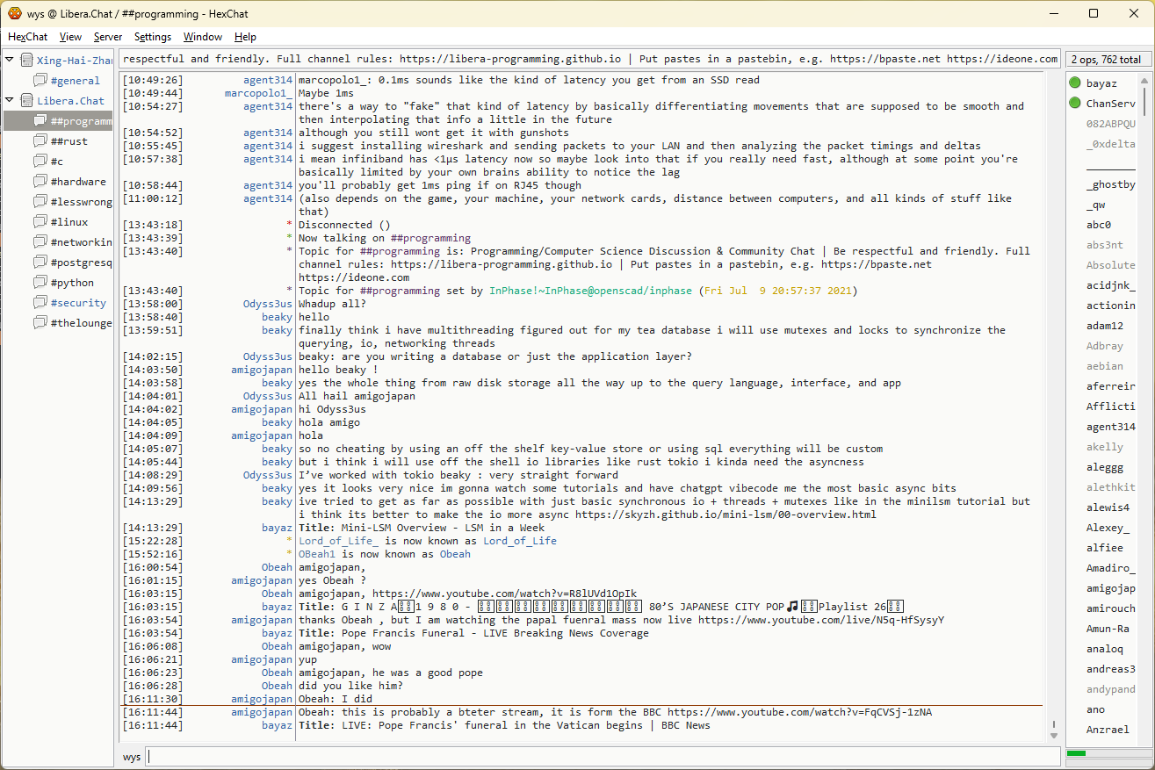Click the Libera.Chat server icon in tree
The height and width of the screenshot is (770, 1155).
[27, 101]
